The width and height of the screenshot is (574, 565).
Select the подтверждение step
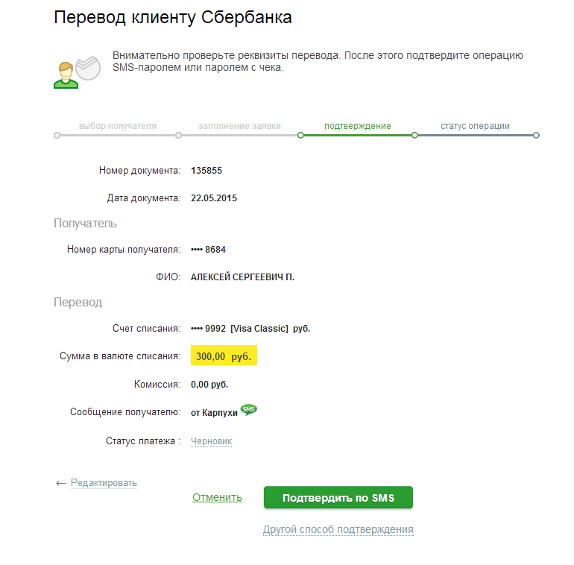(x=357, y=126)
